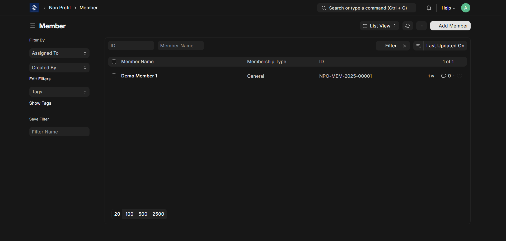
Task: Click the Frappe logo
Action: point(34,8)
